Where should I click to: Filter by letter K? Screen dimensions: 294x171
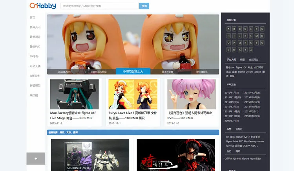pos(245,36)
